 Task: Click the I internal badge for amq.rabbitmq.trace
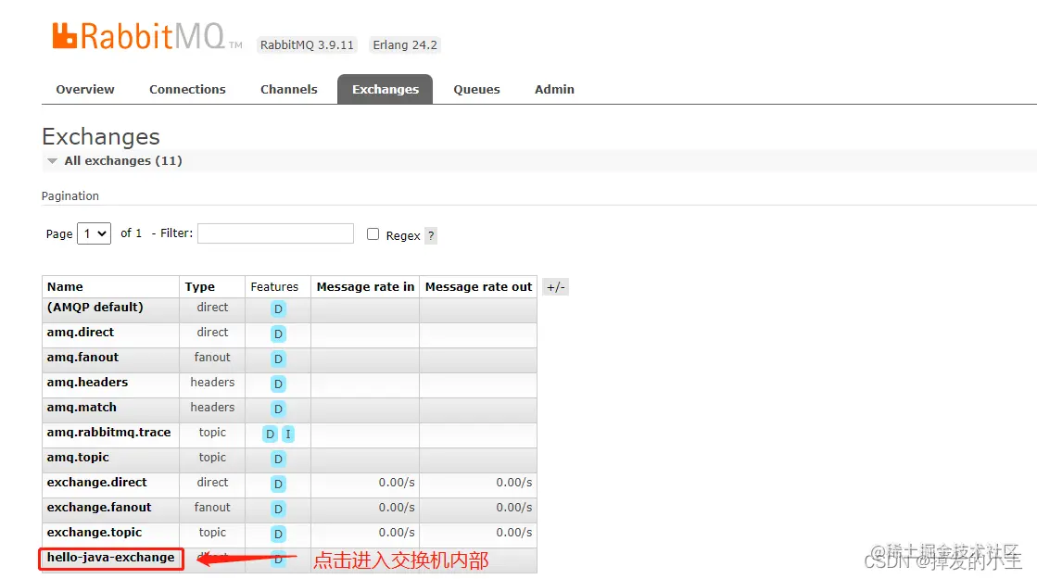click(x=288, y=434)
